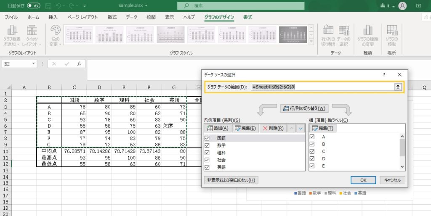This screenshot has height=216, width=431.
Task: Click the グラフ データの範囲 input field
Action: (322, 87)
